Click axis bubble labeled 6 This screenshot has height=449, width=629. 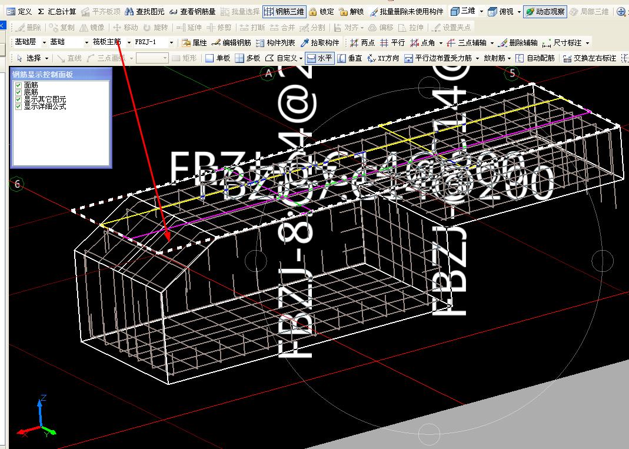tap(17, 184)
